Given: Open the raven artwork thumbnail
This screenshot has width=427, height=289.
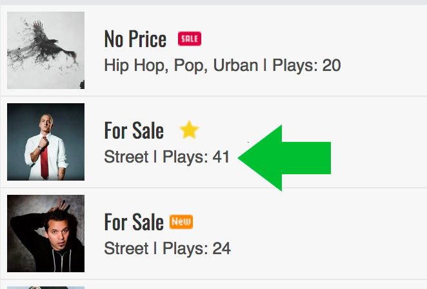Looking at the screenshot, I should point(46,50).
